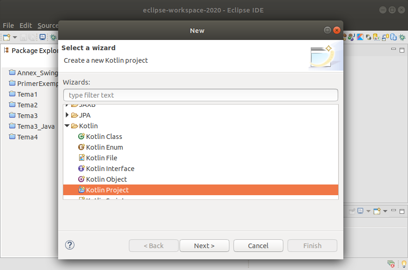This screenshot has width=408, height=270.
Task: Click the Next > button
Action: [x=204, y=245]
